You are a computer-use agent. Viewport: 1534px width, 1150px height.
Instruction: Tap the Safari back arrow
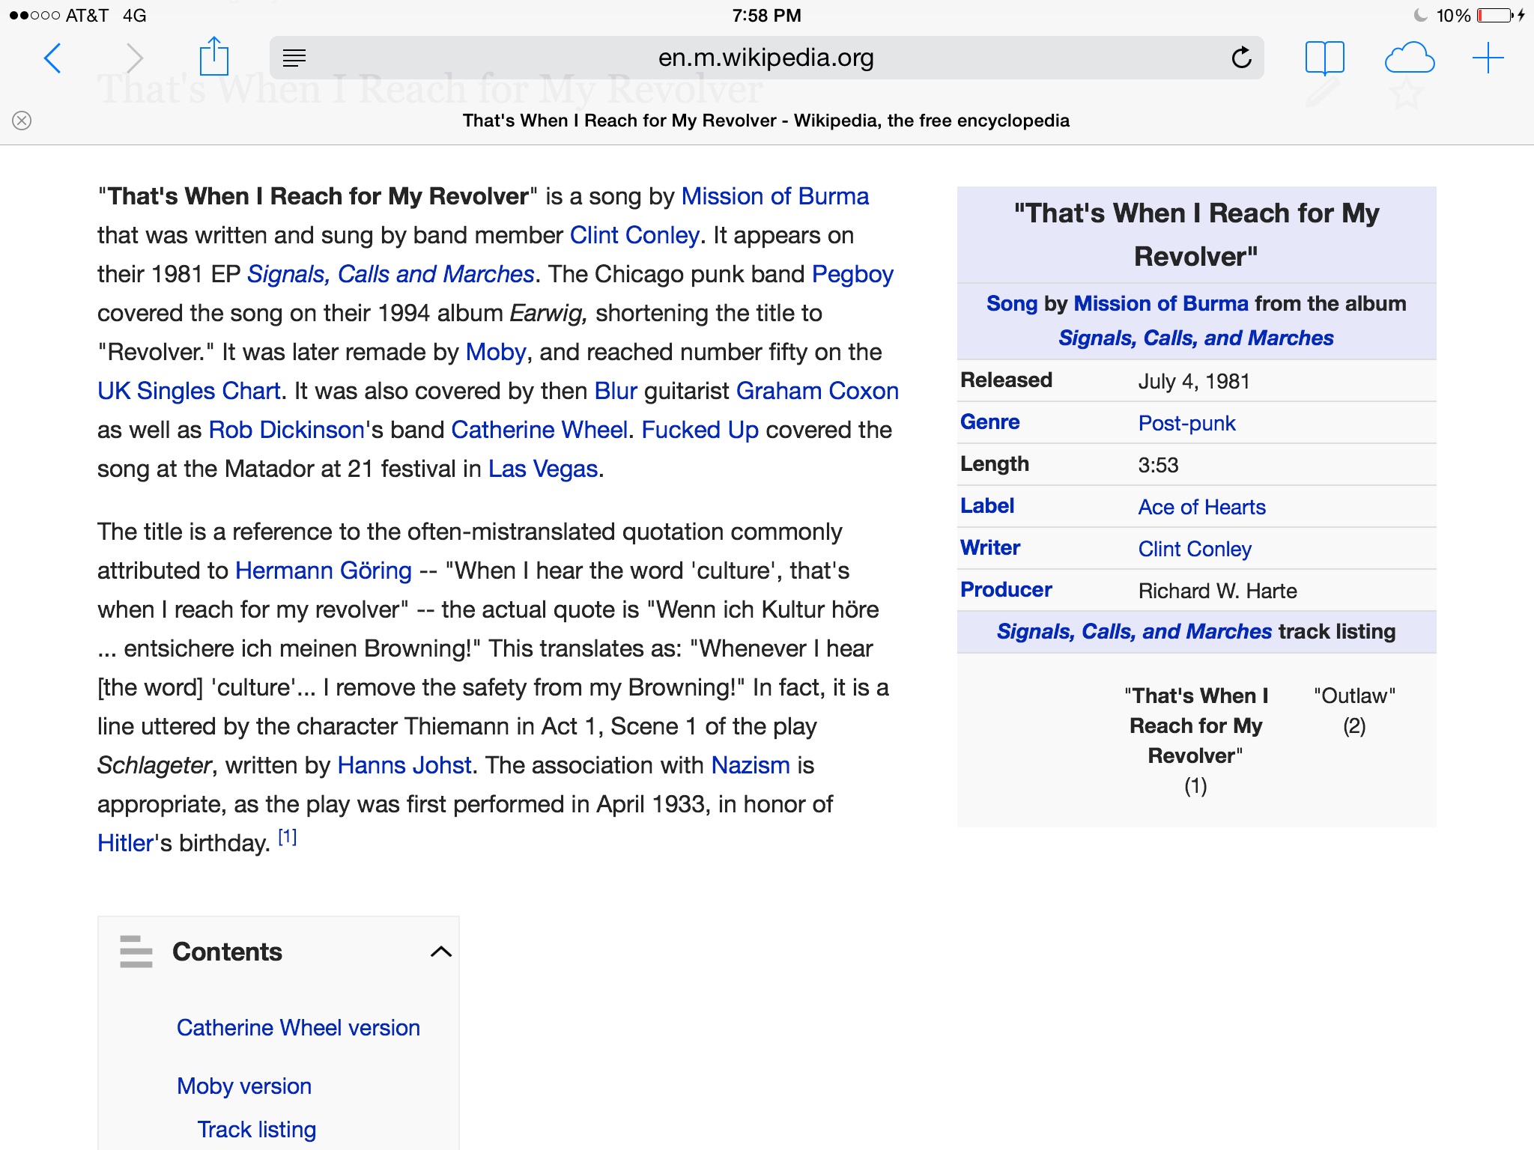[x=52, y=58]
